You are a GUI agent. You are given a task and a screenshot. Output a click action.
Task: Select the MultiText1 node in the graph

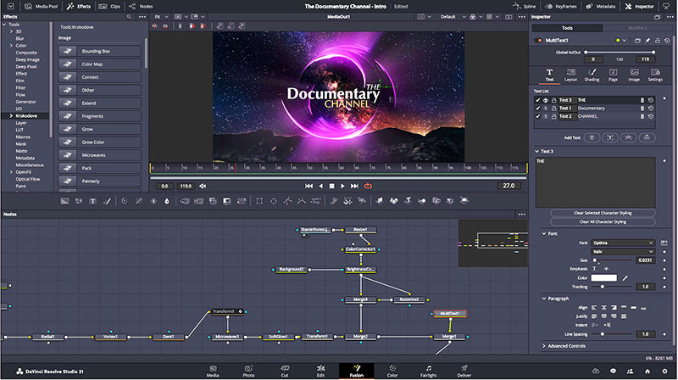[450, 313]
